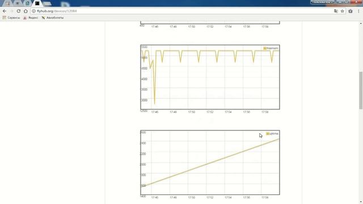The width and height of the screenshot is (363, 204).
Task: Click 17:54 label under uptime chart
Action: [x=228, y=198]
